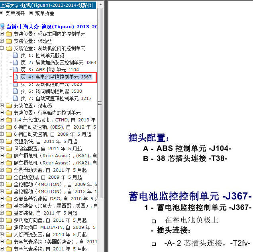
Task: Click the tree panel vertical scrollbar thumb
Action: (100, 103)
